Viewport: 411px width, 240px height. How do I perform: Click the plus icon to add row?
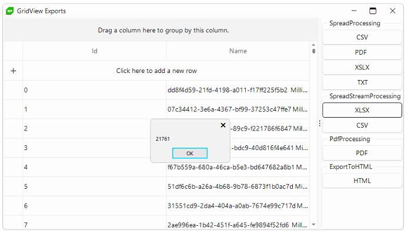point(14,71)
